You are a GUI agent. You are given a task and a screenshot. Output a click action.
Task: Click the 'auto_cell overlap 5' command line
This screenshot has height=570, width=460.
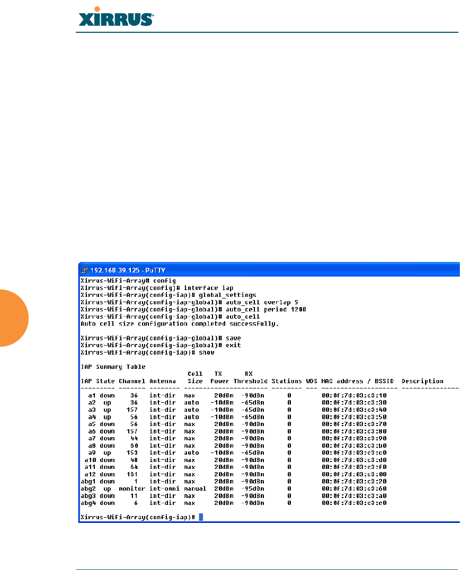click(x=189, y=302)
